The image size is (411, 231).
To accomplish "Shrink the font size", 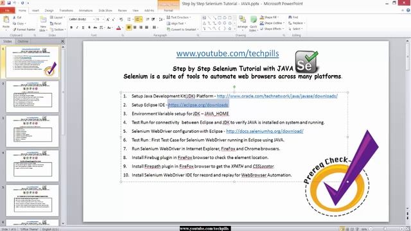I will [114, 19].
